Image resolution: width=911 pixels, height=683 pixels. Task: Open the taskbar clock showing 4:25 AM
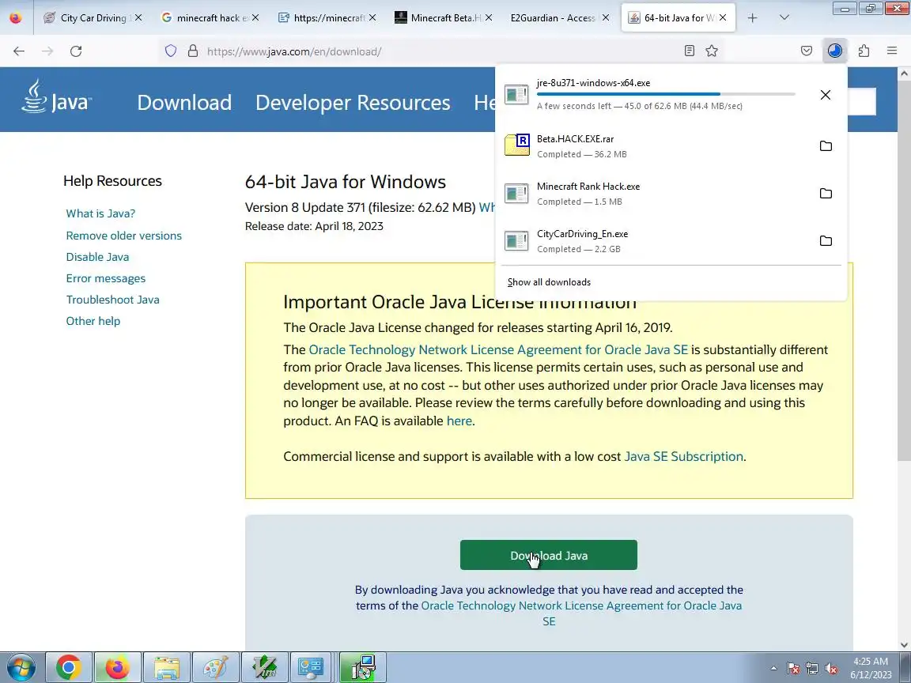point(871,668)
